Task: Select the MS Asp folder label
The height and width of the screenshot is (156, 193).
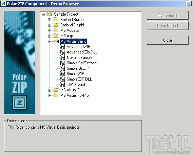Action: click(x=67, y=36)
